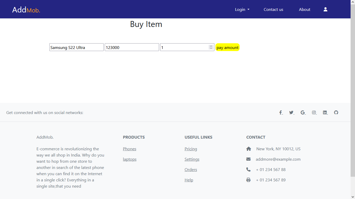Click the home address icon under CONTACT
355x199 pixels.
248,148
